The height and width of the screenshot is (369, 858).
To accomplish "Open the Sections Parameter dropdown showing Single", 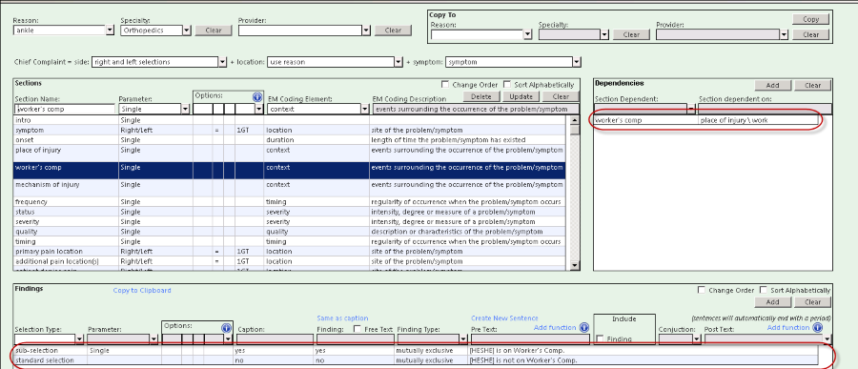I will pos(186,109).
